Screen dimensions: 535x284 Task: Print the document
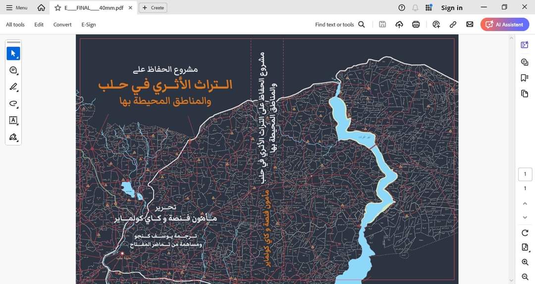pyautogui.click(x=416, y=24)
